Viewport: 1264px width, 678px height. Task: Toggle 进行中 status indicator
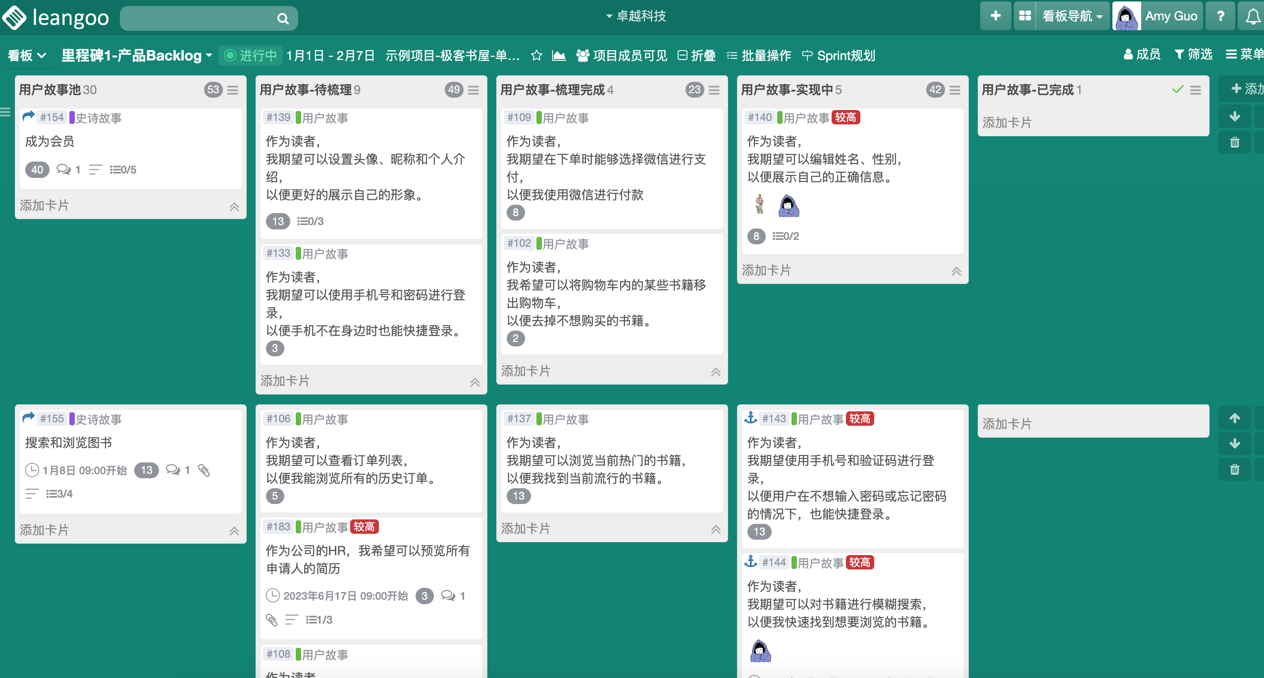251,56
